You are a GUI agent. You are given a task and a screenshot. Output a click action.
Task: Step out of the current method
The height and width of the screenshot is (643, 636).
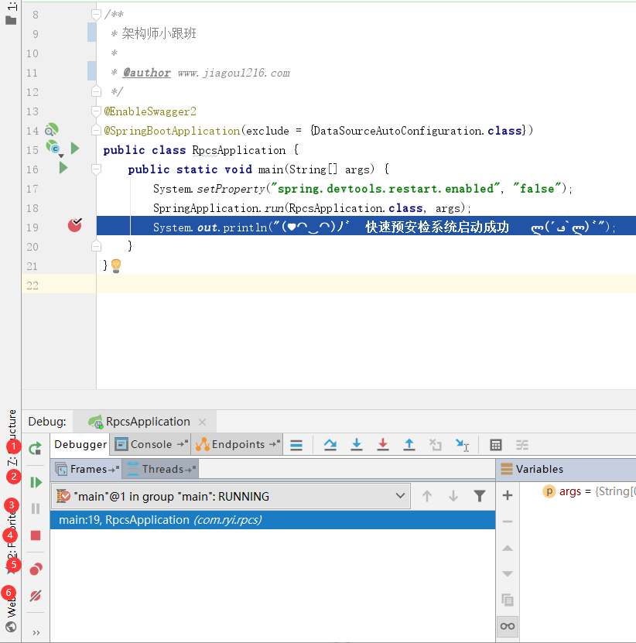pyautogui.click(x=409, y=445)
